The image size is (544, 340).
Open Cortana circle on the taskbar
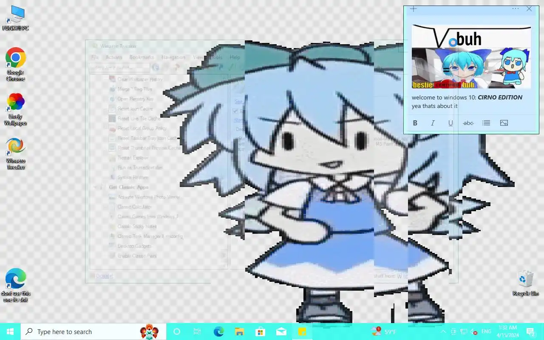tap(177, 331)
